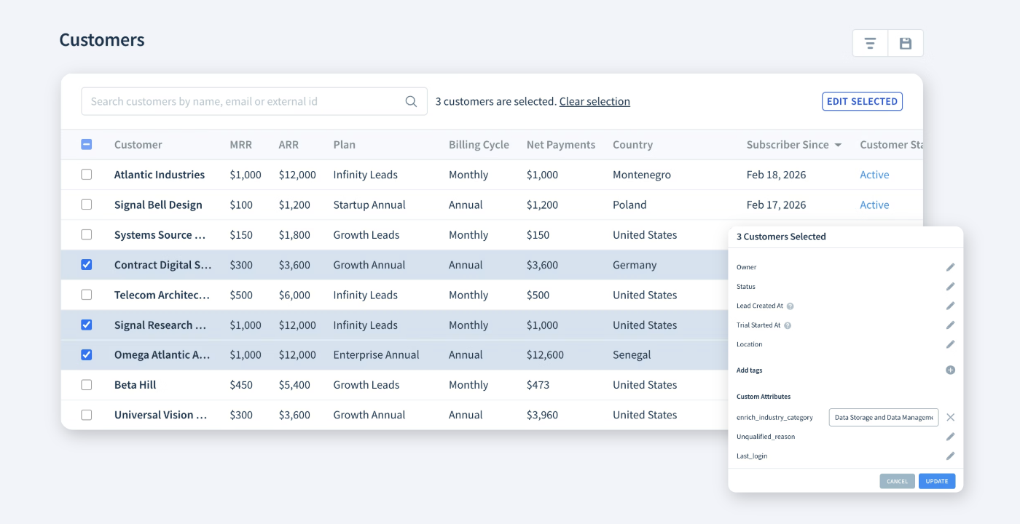Edit Last_login with its pencil icon

949,456
